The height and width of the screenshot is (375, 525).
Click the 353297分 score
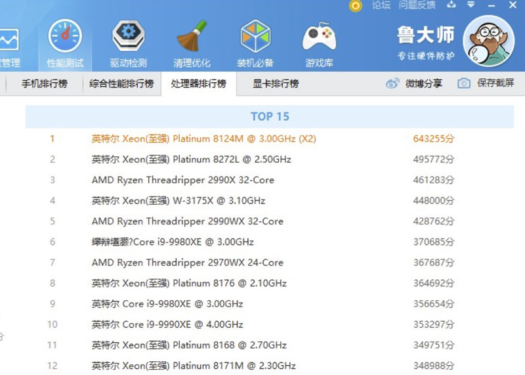434,324
